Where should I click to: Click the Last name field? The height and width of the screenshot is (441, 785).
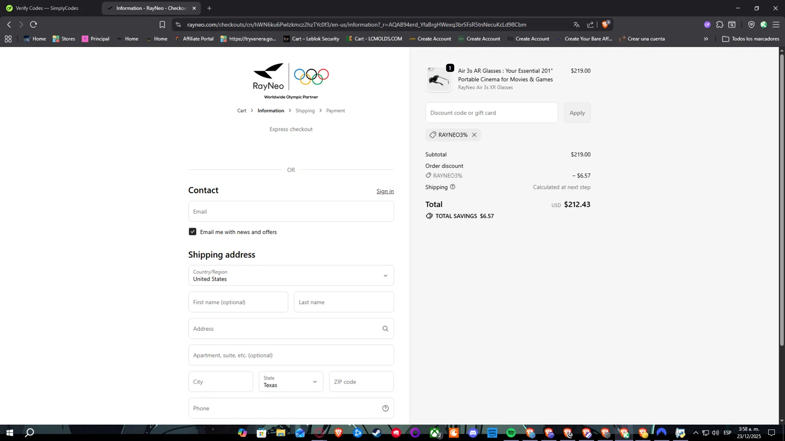tap(344, 302)
